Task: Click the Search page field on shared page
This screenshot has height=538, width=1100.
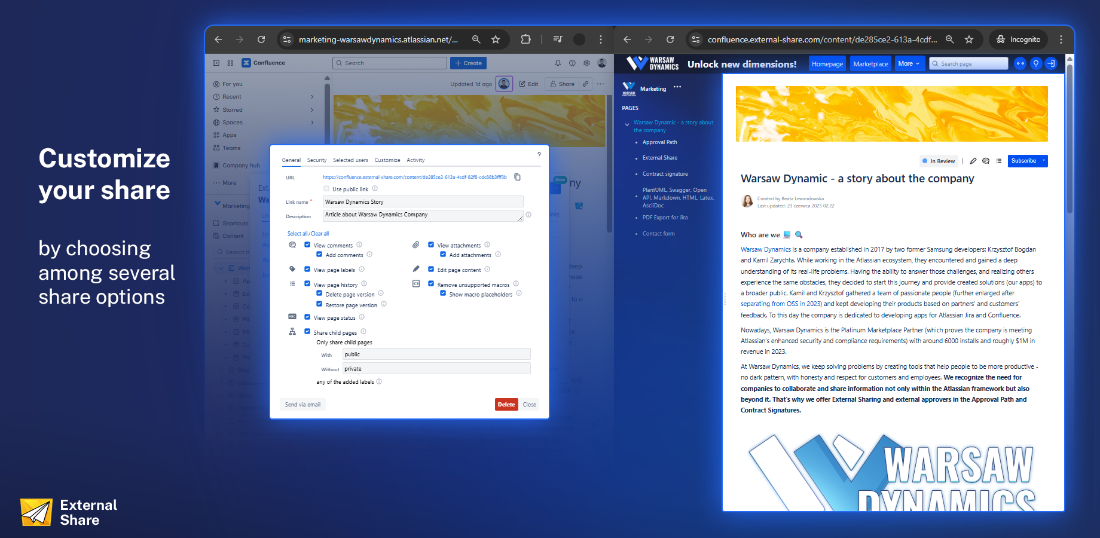Action: click(x=968, y=63)
